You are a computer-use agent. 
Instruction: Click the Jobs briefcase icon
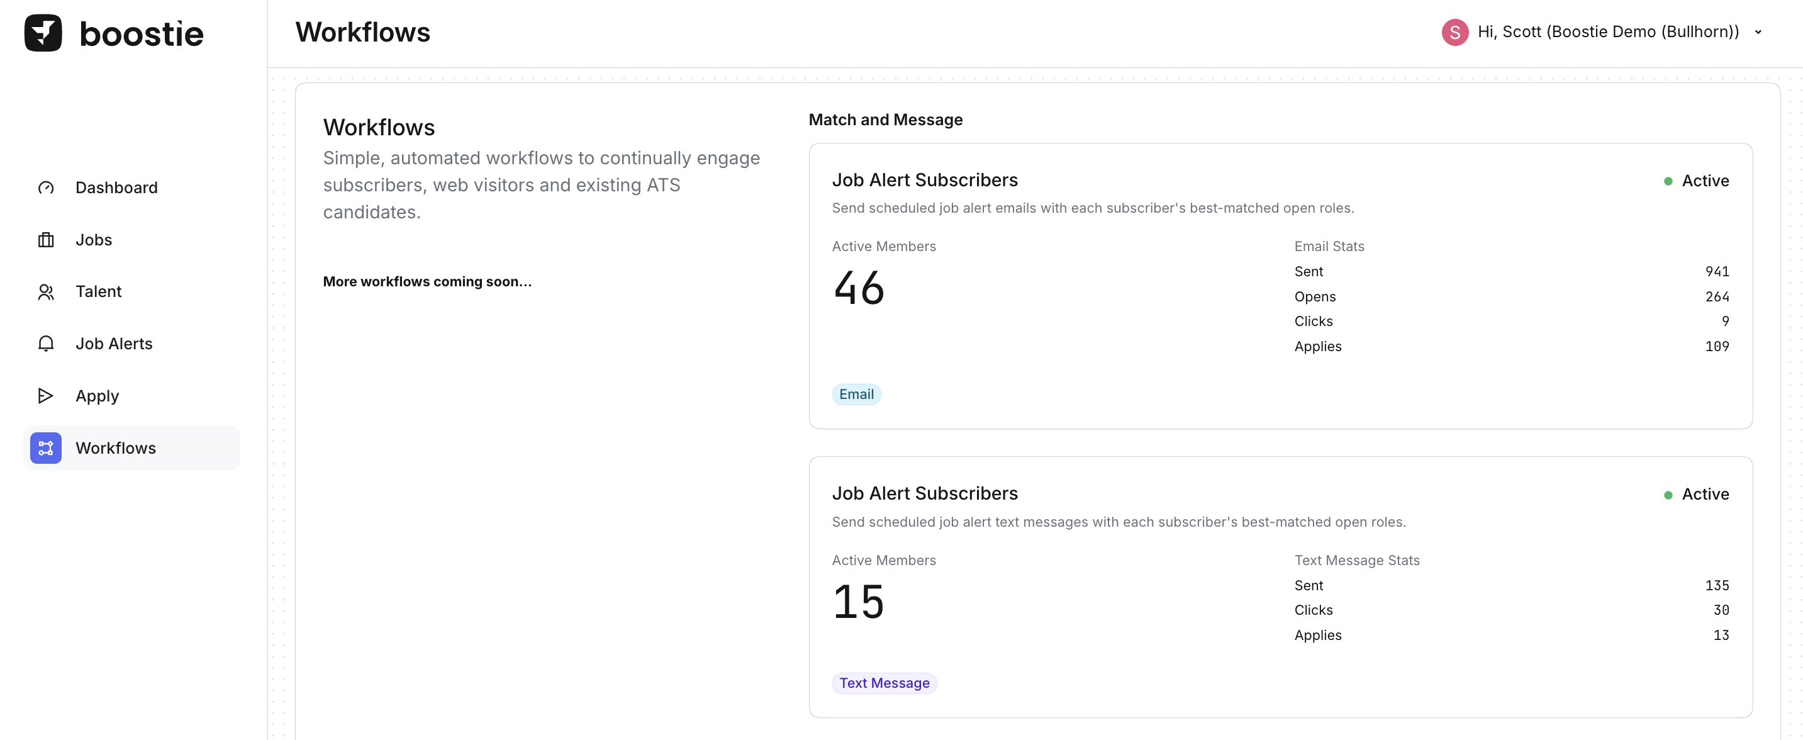coord(45,240)
